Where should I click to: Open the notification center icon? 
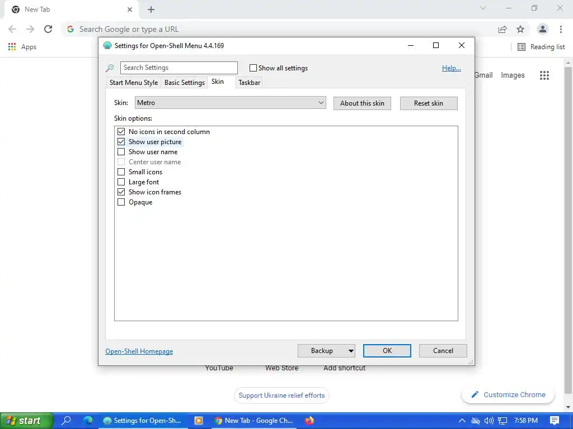click(x=555, y=421)
